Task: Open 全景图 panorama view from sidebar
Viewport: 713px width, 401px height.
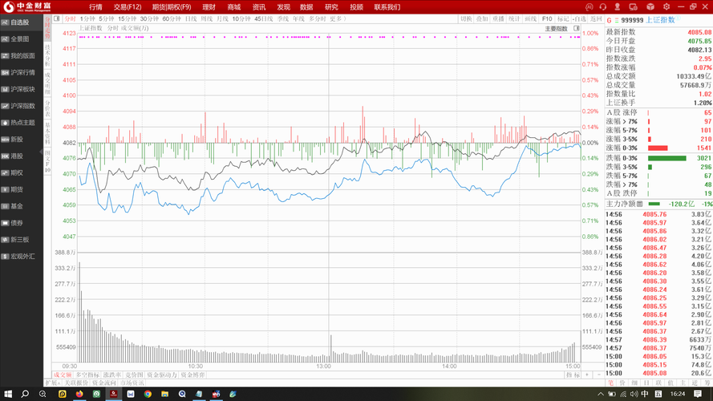Action: 20,38
